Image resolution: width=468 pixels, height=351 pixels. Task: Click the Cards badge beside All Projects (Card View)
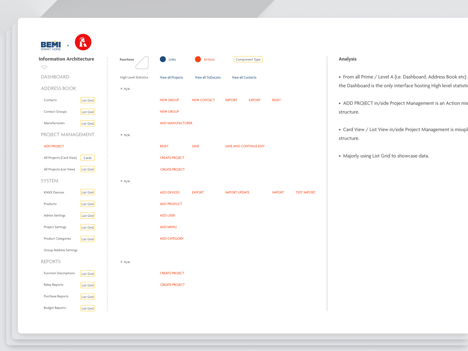pyautogui.click(x=87, y=158)
